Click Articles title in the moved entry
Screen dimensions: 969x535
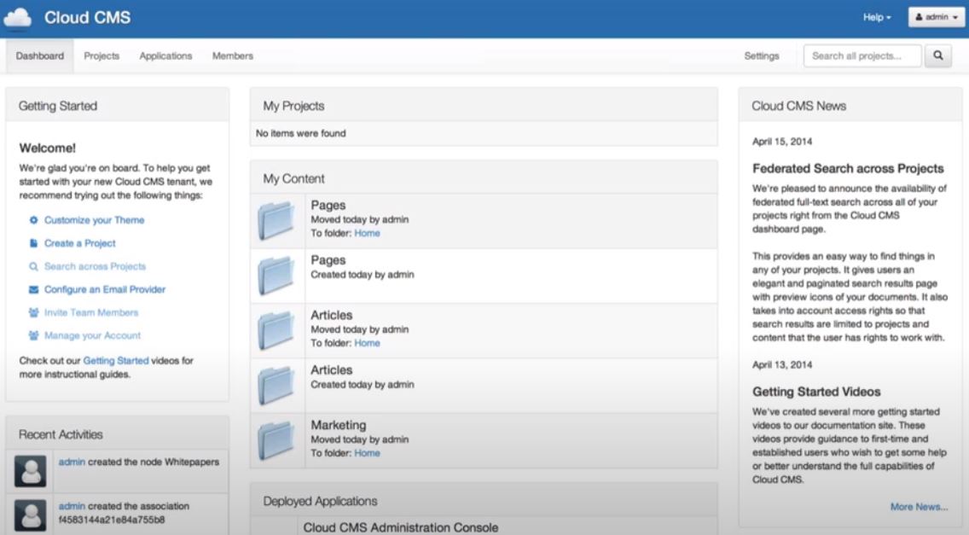coord(331,315)
